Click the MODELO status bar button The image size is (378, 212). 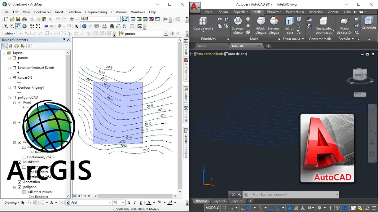click(x=213, y=208)
